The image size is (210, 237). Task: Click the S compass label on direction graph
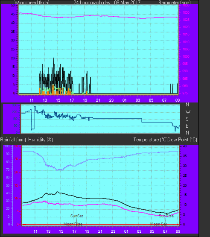[187, 119]
